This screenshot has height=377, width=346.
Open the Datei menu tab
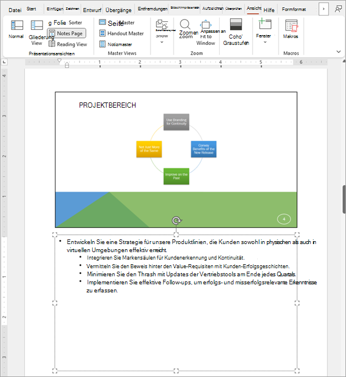15,10
